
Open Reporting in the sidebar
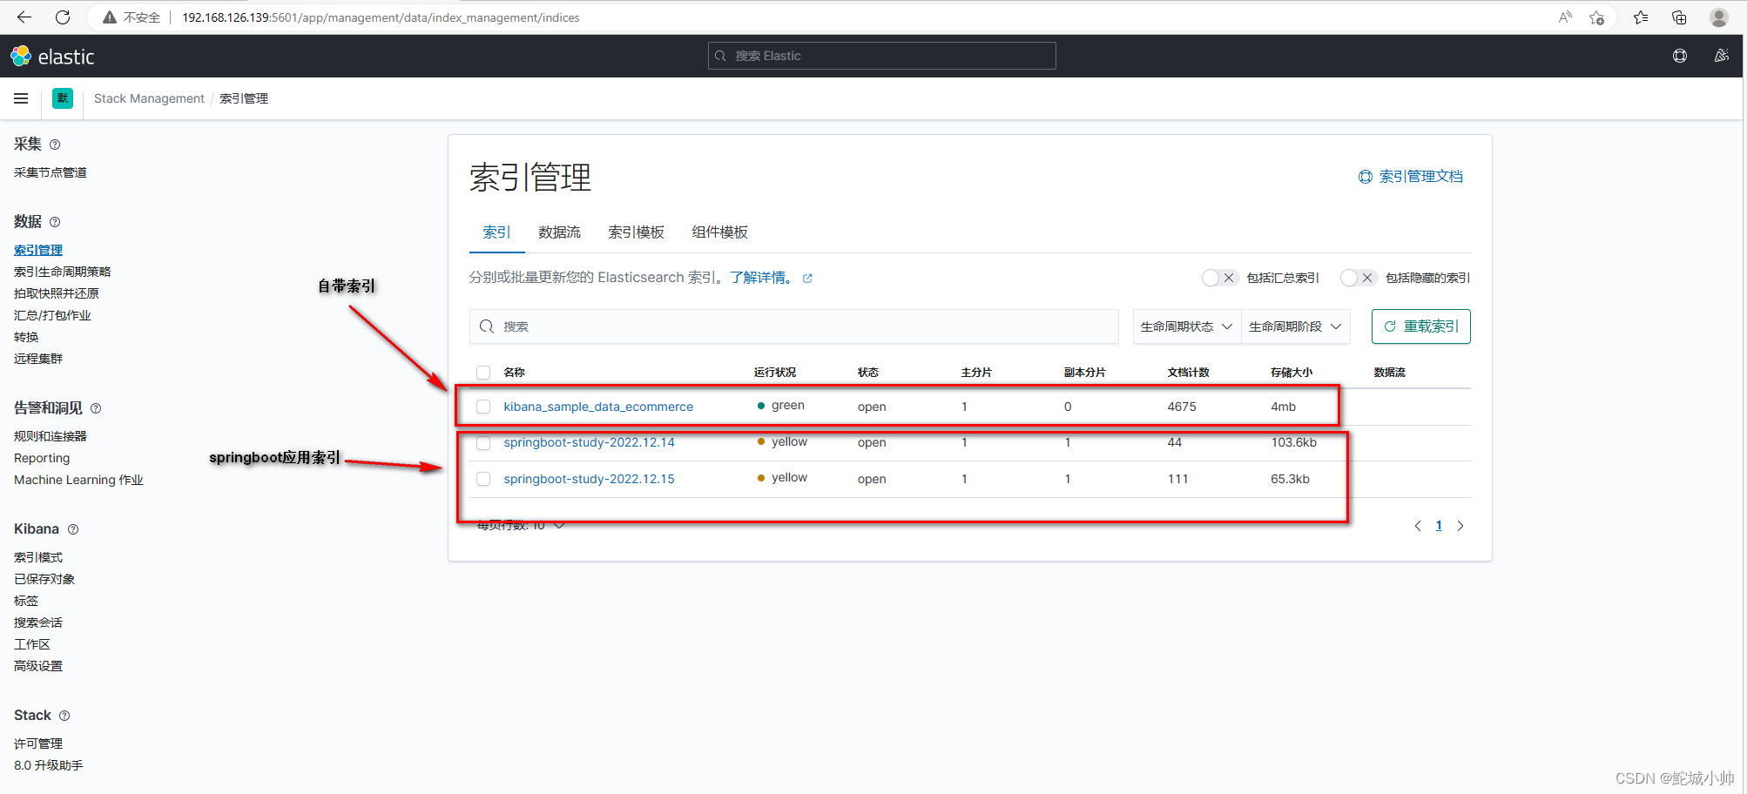[x=42, y=459]
